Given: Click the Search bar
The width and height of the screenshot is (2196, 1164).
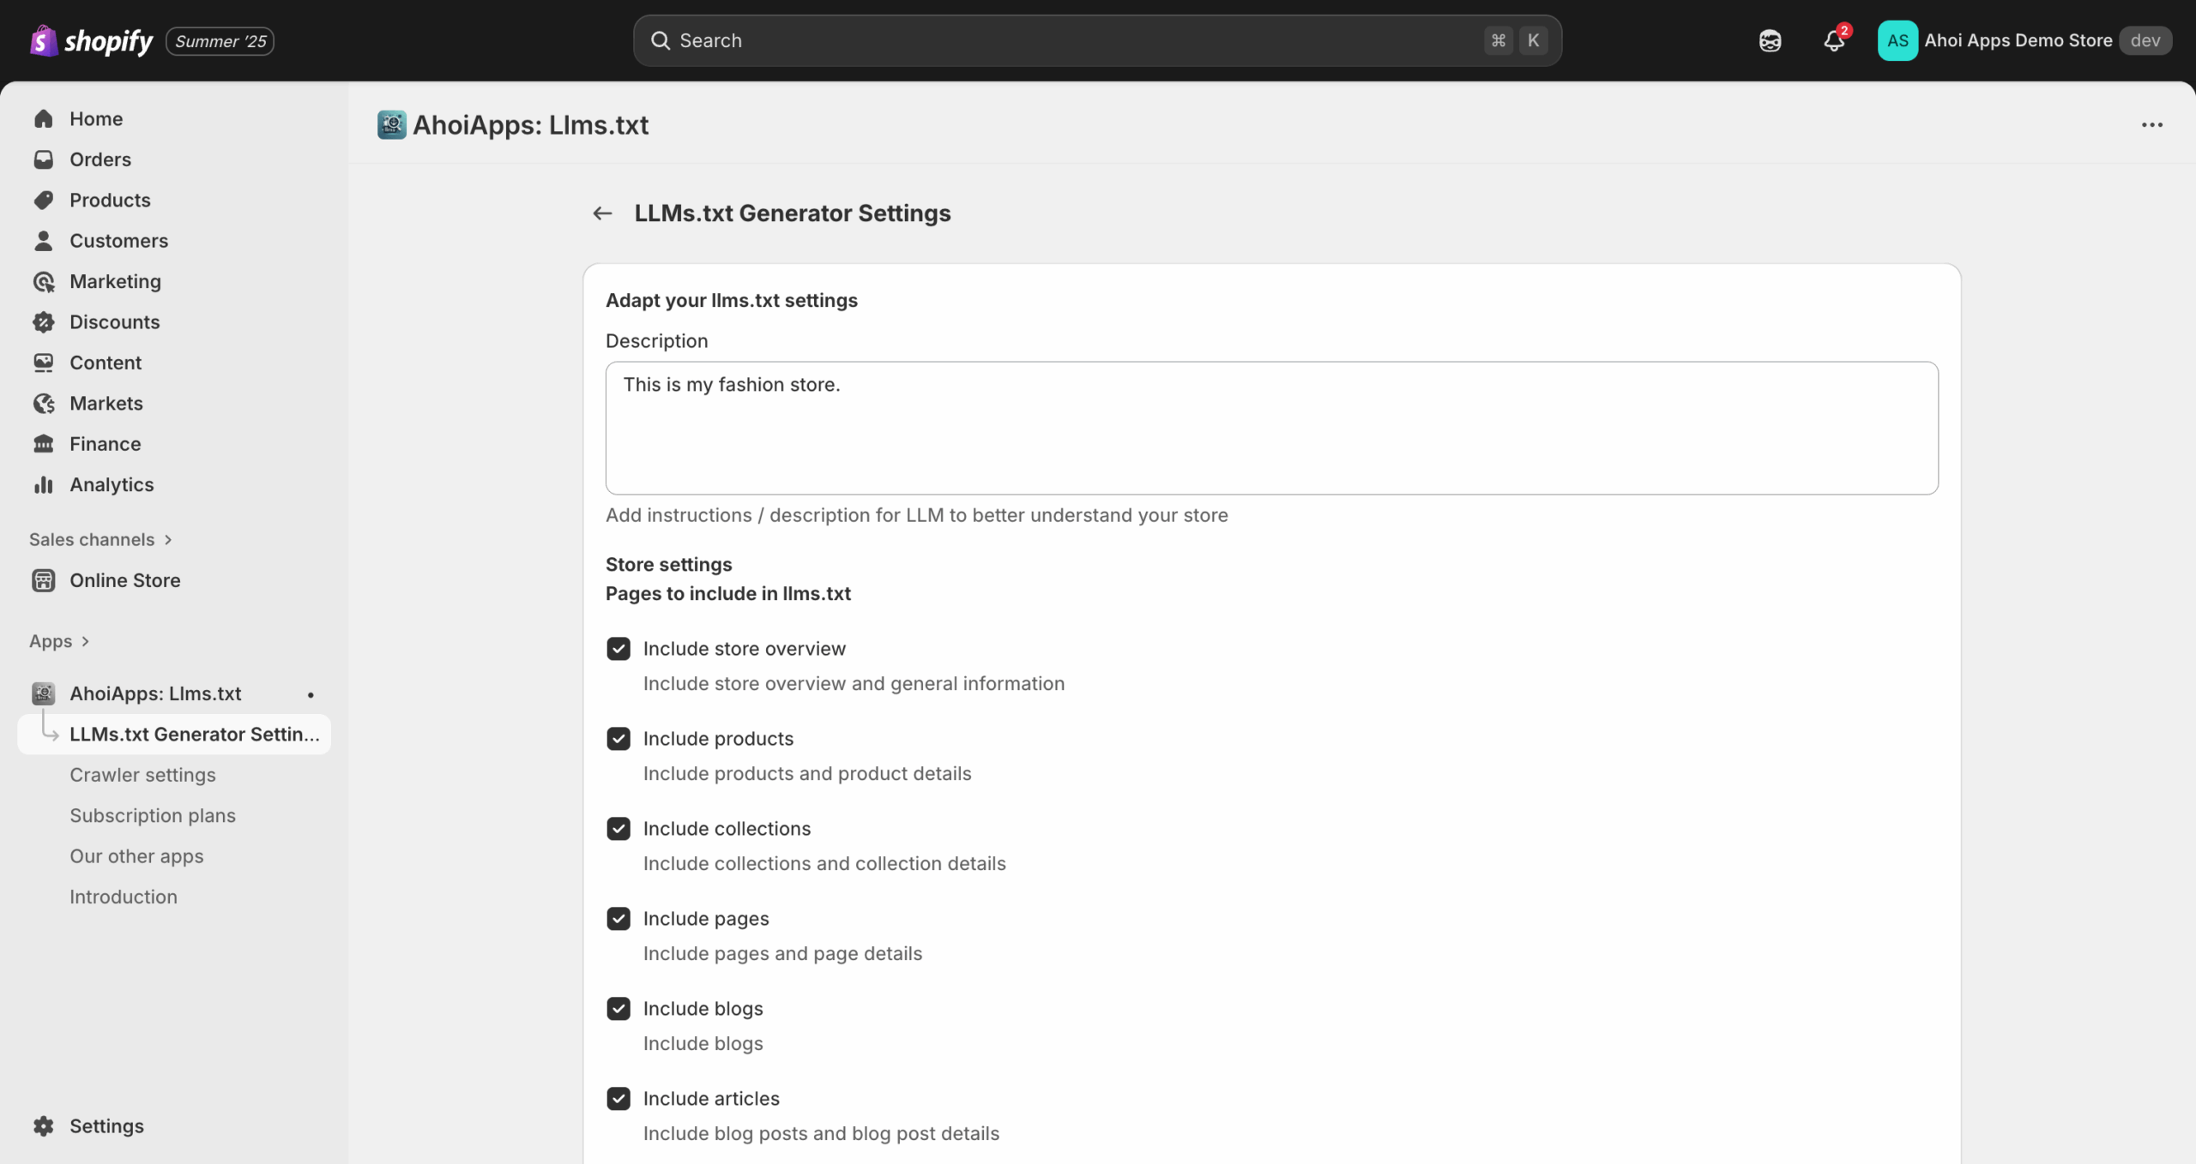Looking at the screenshot, I should 1097,40.
